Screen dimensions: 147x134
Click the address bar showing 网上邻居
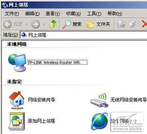pos(84,35)
